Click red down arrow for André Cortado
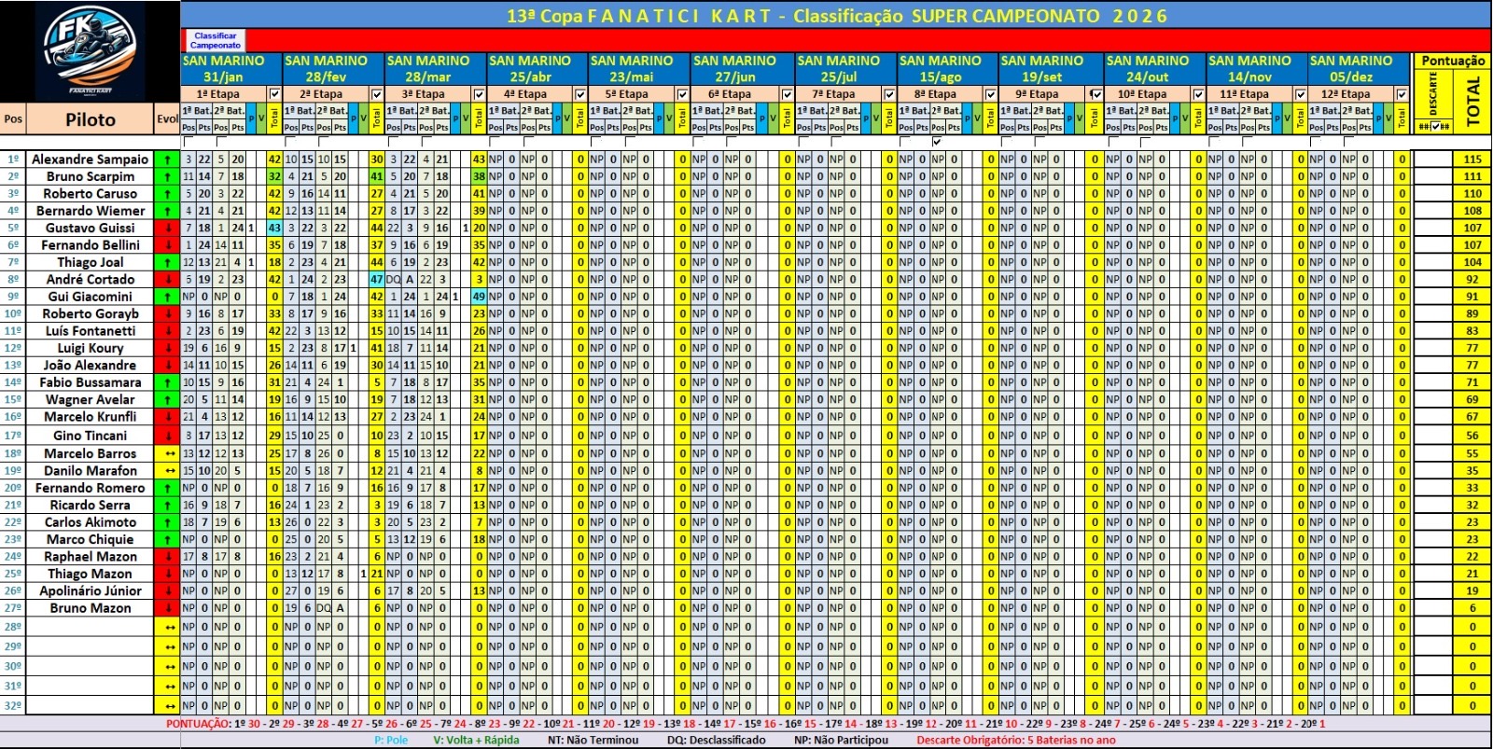 pyautogui.click(x=168, y=280)
